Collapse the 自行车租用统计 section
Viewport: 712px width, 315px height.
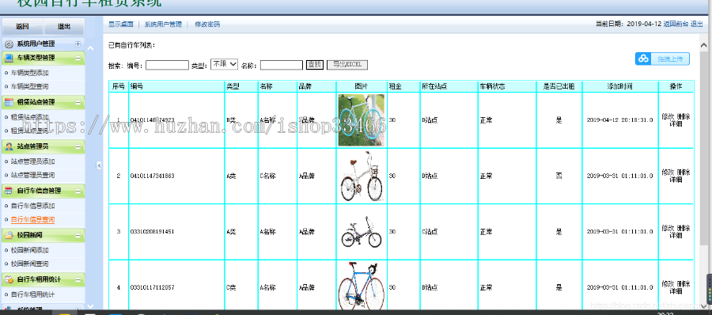point(78,279)
